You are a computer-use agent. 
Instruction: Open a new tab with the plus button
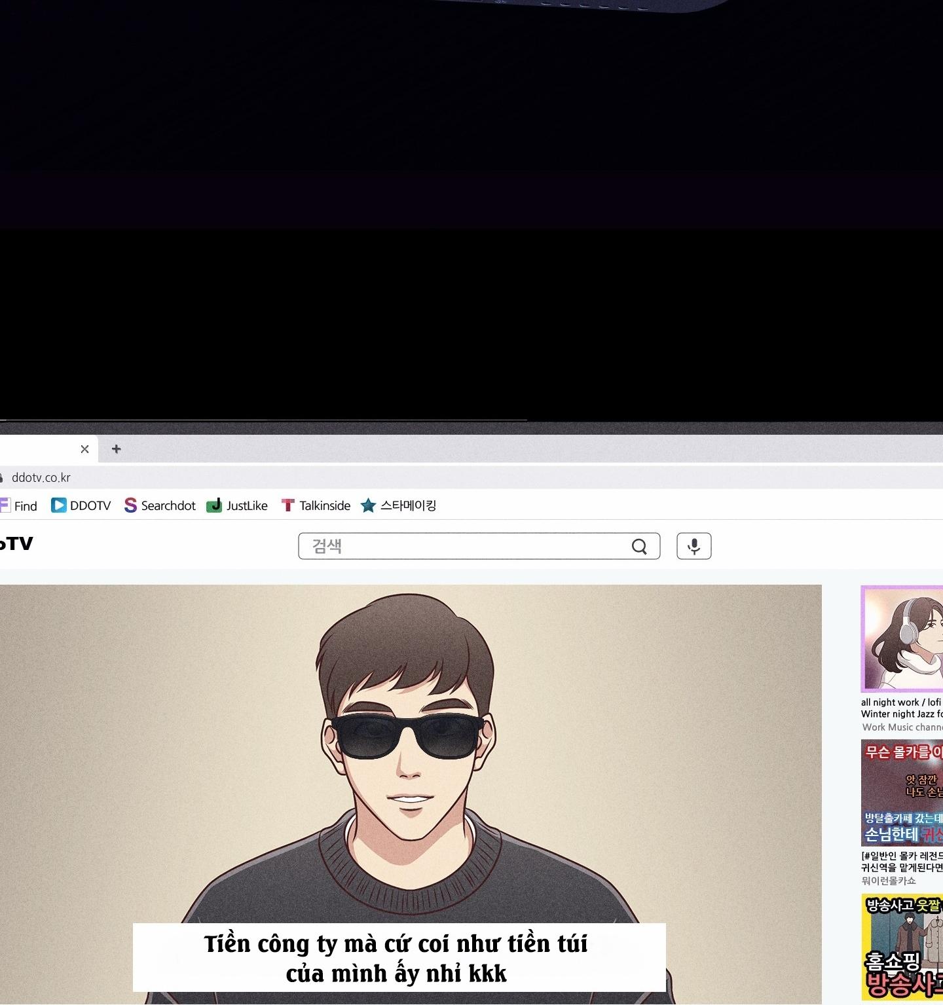117,449
